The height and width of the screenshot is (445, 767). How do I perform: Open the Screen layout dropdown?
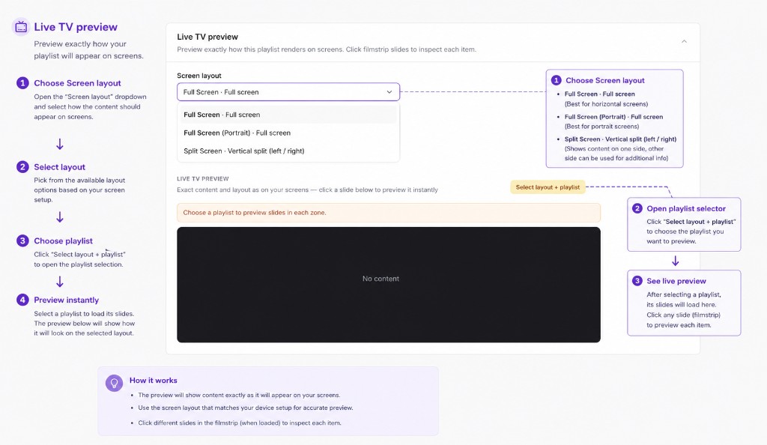point(288,92)
